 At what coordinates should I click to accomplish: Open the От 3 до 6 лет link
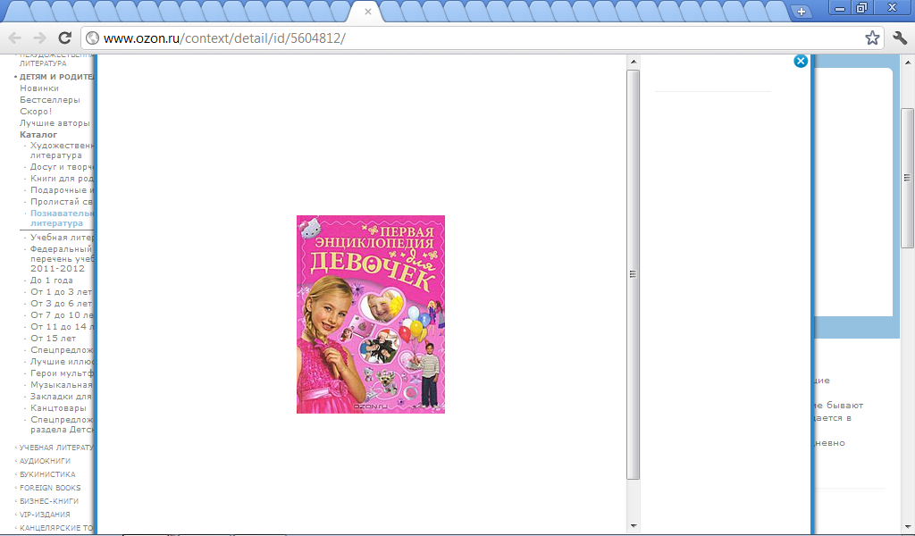click(x=62, y=304)
